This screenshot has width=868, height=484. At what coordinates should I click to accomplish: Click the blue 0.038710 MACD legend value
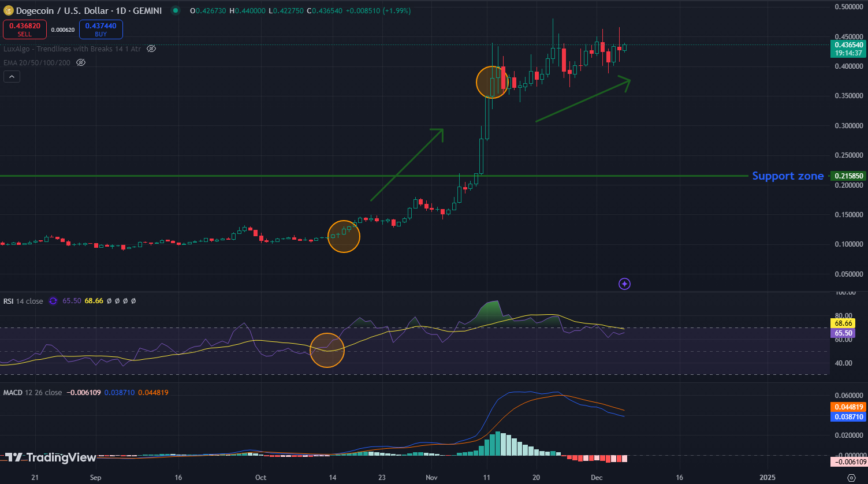point(120,393)
